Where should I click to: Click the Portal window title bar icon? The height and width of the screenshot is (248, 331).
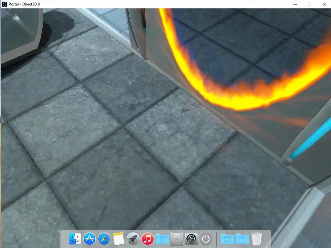click(x=4, y=4)
